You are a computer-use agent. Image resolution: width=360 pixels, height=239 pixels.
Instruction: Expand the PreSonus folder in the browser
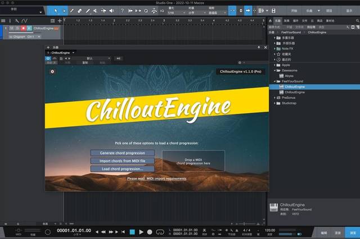coord(274,98)
